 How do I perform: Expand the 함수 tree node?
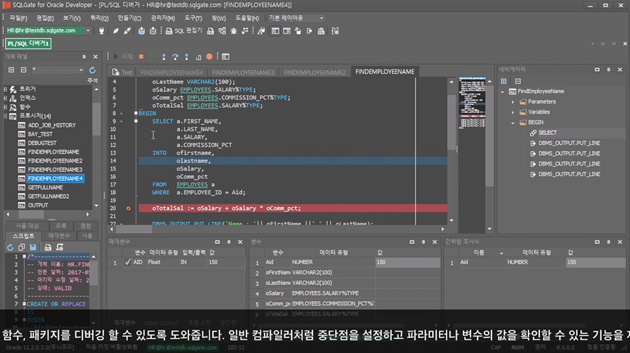[5, 107]
